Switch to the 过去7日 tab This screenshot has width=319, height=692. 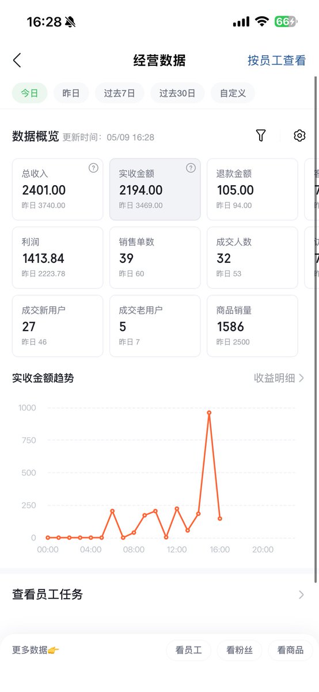pos(120,93)
